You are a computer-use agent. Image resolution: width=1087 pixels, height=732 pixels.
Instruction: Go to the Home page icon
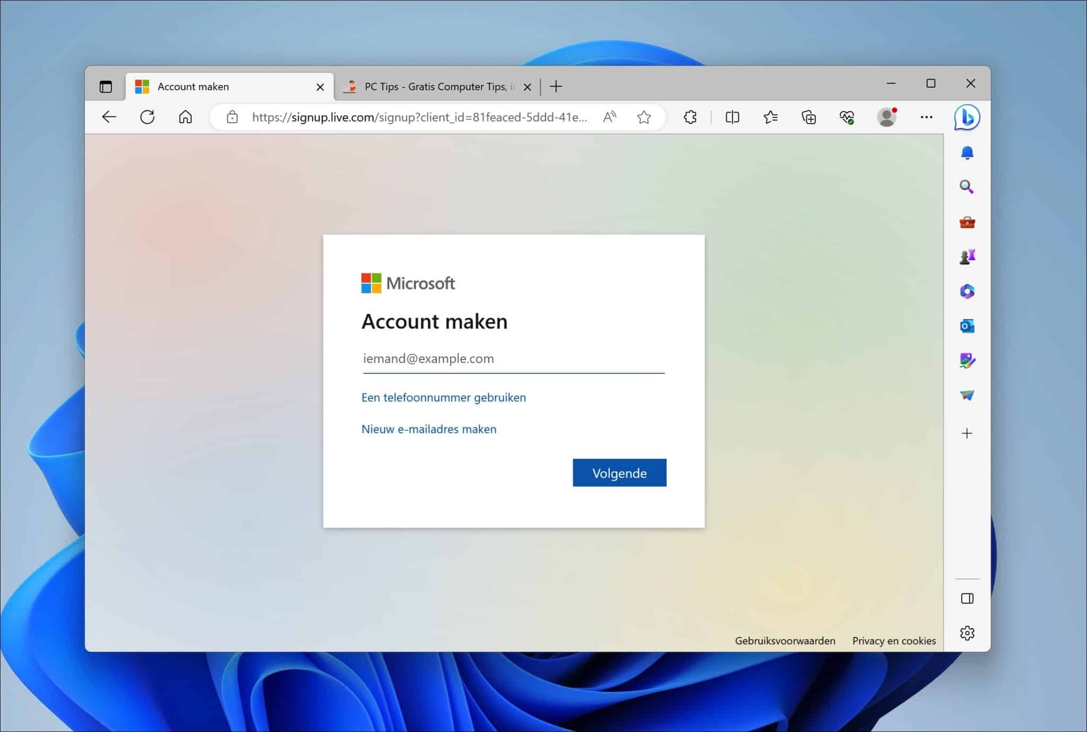[x=185, y=117]
